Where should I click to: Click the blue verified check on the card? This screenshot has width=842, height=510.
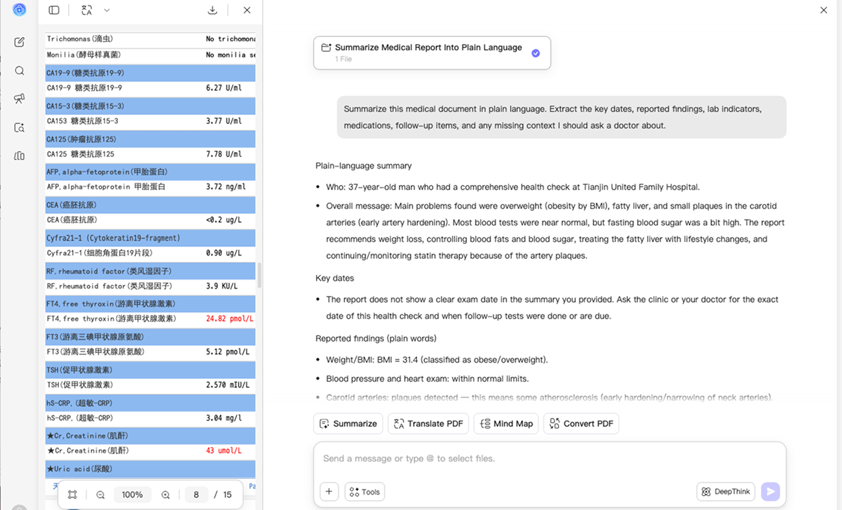click(x=536, y=53)
